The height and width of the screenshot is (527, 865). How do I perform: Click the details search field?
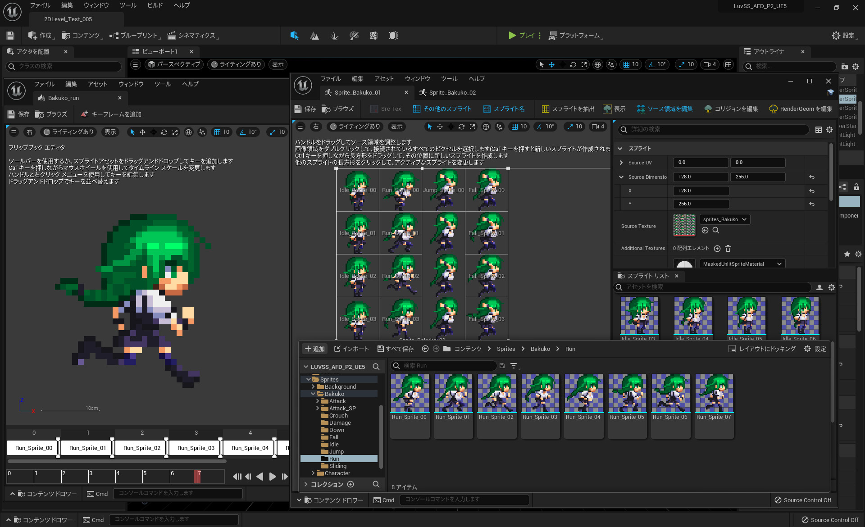[x=714, y=130]
